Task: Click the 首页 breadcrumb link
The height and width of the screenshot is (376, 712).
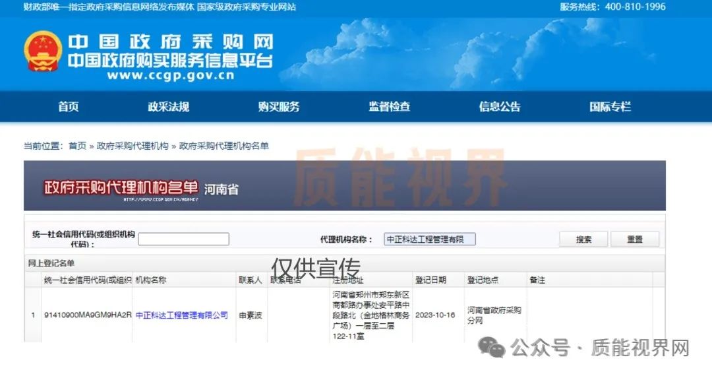Action: point(77,146)
